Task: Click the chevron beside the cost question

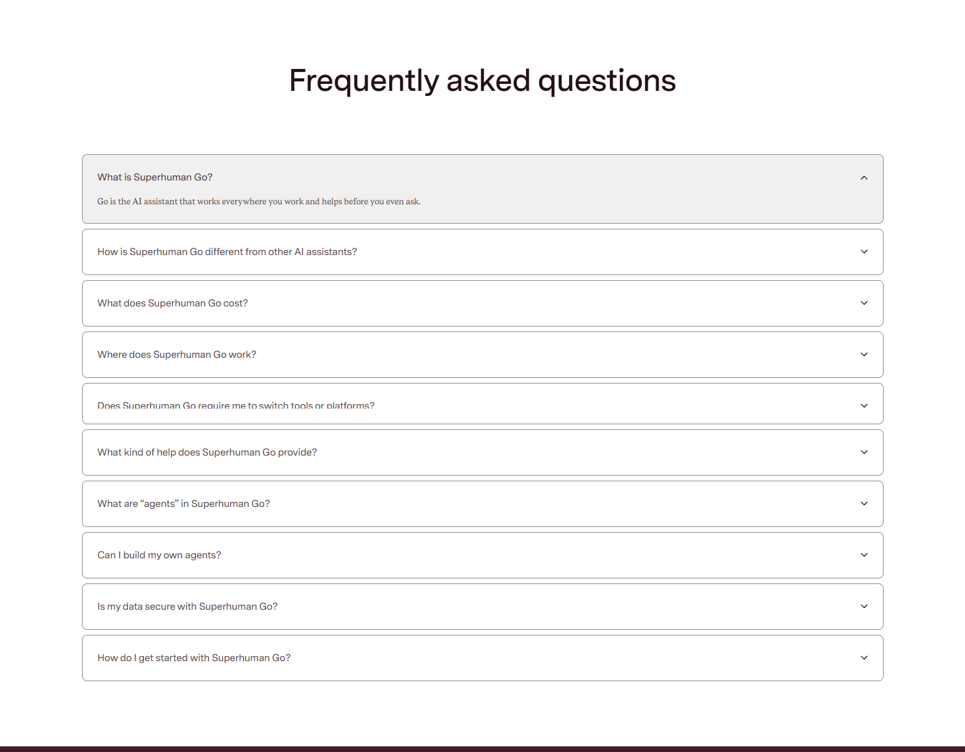Action: pos(864,303)
